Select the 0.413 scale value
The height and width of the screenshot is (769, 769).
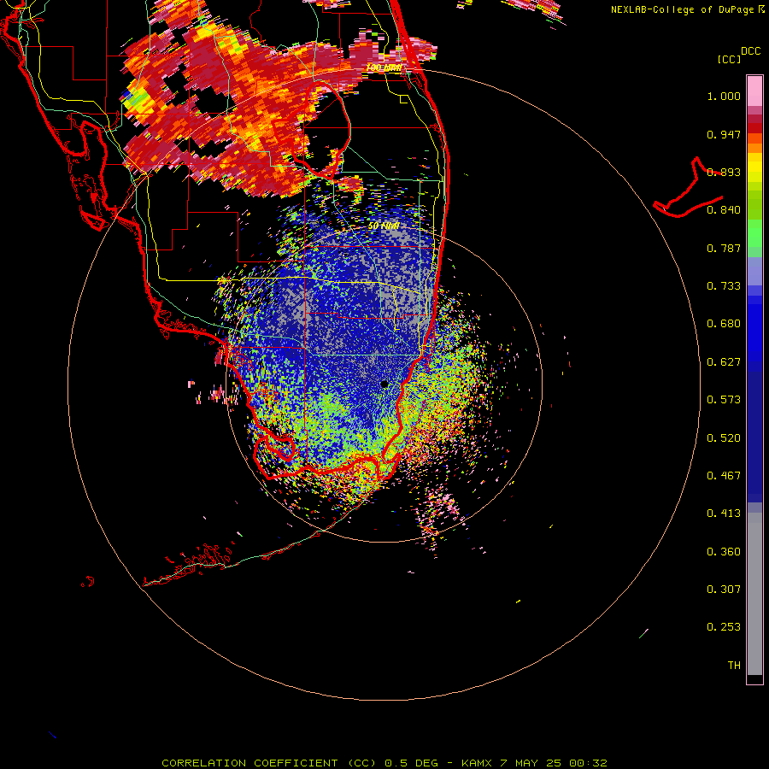pos(724,514)
